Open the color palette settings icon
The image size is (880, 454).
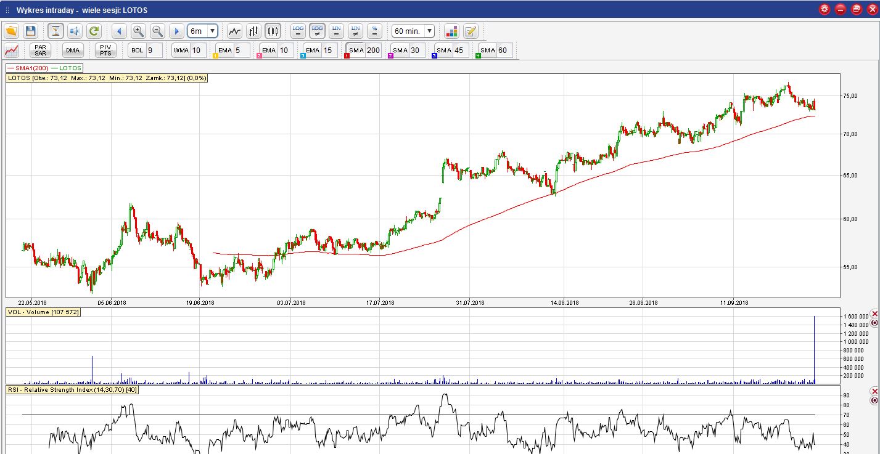451,31
